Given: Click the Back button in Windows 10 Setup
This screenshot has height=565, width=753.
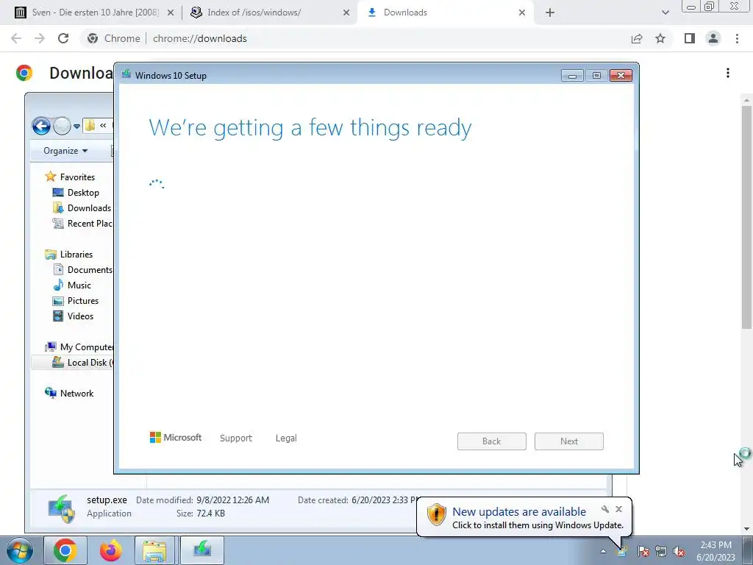Looking at the screenshot, I should pos(492,441).
